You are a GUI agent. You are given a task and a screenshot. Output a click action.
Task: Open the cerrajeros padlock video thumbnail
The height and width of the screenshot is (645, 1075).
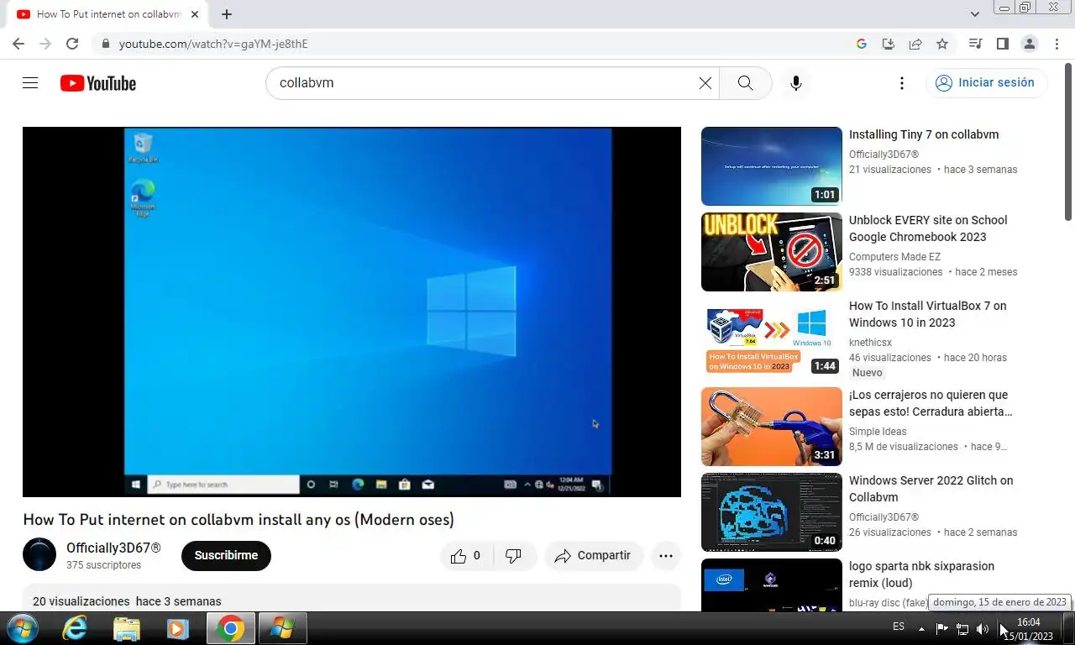click(771, 427)
